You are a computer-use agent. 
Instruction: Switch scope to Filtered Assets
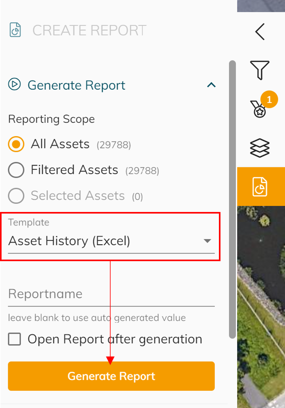[16, 170]
